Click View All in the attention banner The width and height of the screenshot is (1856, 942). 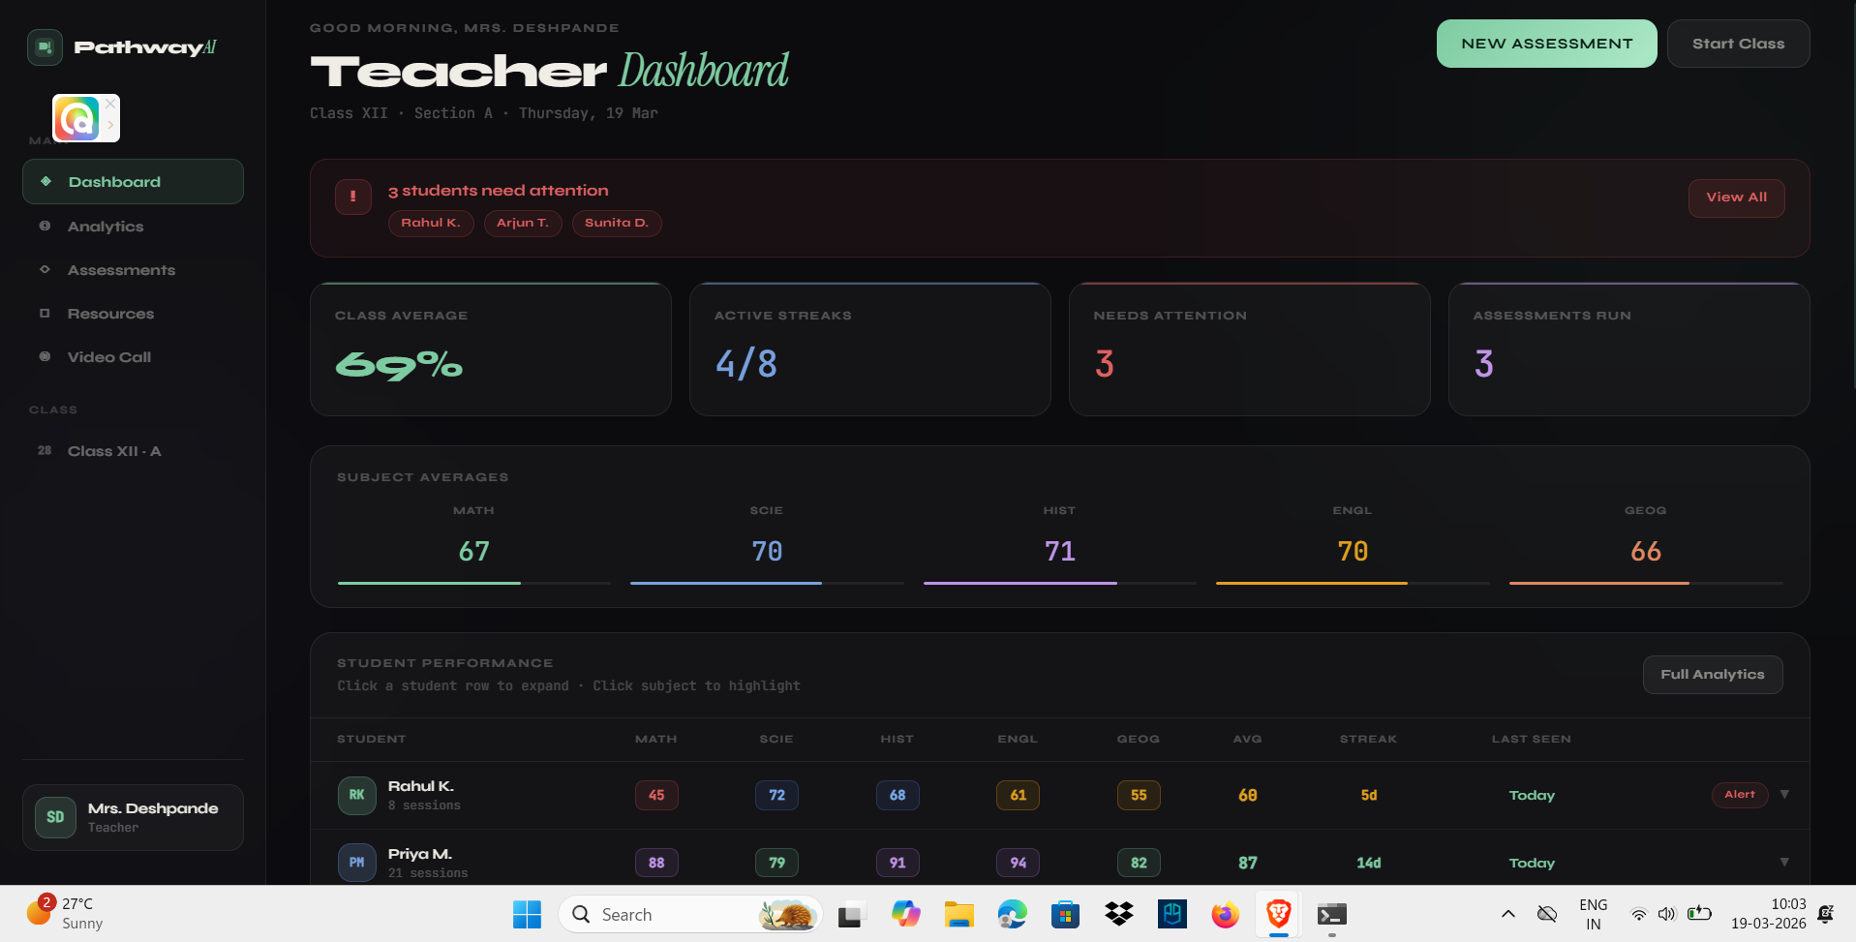tap(1736, 198)
